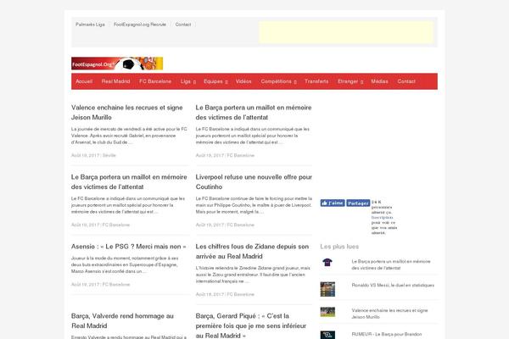
Task: Open the Vidéos menu item
Action: coord(243,81)
